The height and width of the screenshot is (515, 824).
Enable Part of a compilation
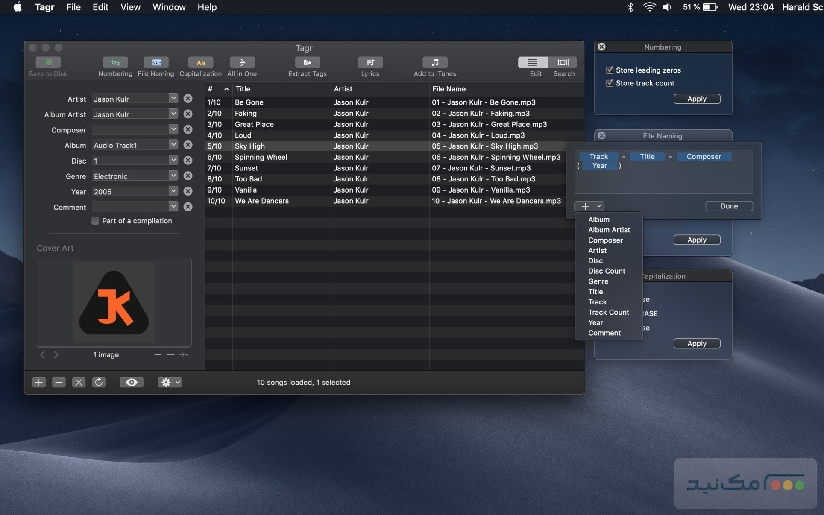tap(95, 221)
